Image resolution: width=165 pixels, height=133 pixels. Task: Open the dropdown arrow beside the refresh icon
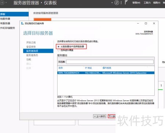point(112,3)
